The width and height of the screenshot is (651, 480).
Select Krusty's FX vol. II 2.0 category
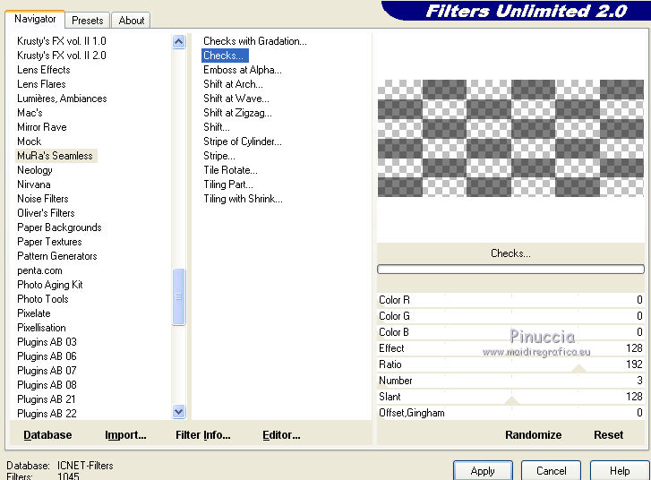(x=62, y=56)
